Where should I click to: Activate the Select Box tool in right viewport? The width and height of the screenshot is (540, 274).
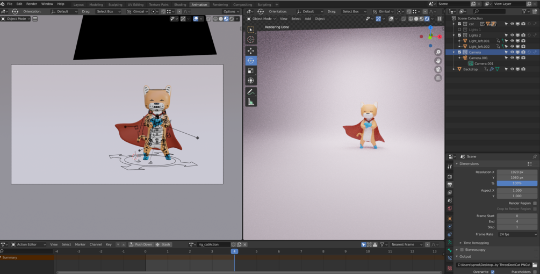[x=251, y=30]
